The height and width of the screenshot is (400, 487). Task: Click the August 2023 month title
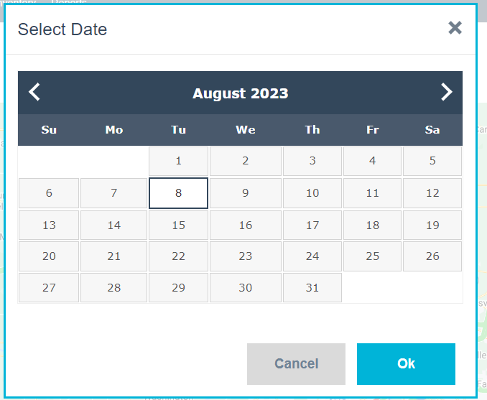[x=241, y=93]
